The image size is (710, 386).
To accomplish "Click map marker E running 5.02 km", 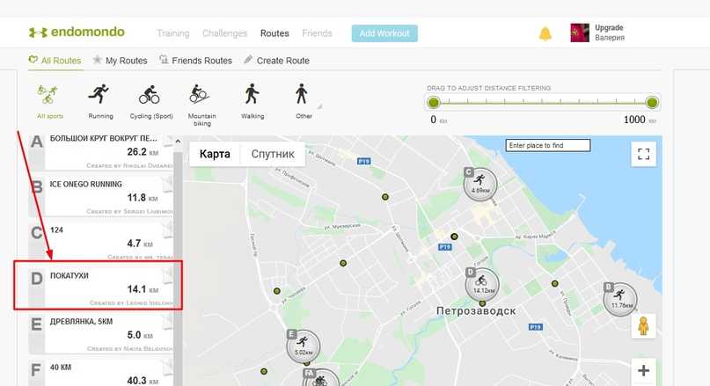I will click(x=303, y=346).
